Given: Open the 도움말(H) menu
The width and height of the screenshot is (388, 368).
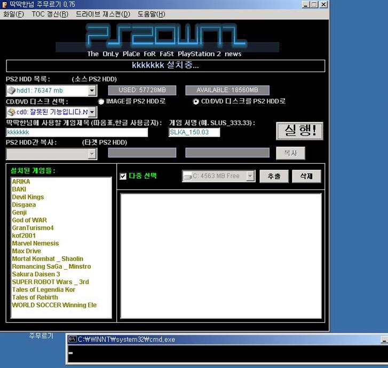Looking at the screenshot, I should coord(151,14).
